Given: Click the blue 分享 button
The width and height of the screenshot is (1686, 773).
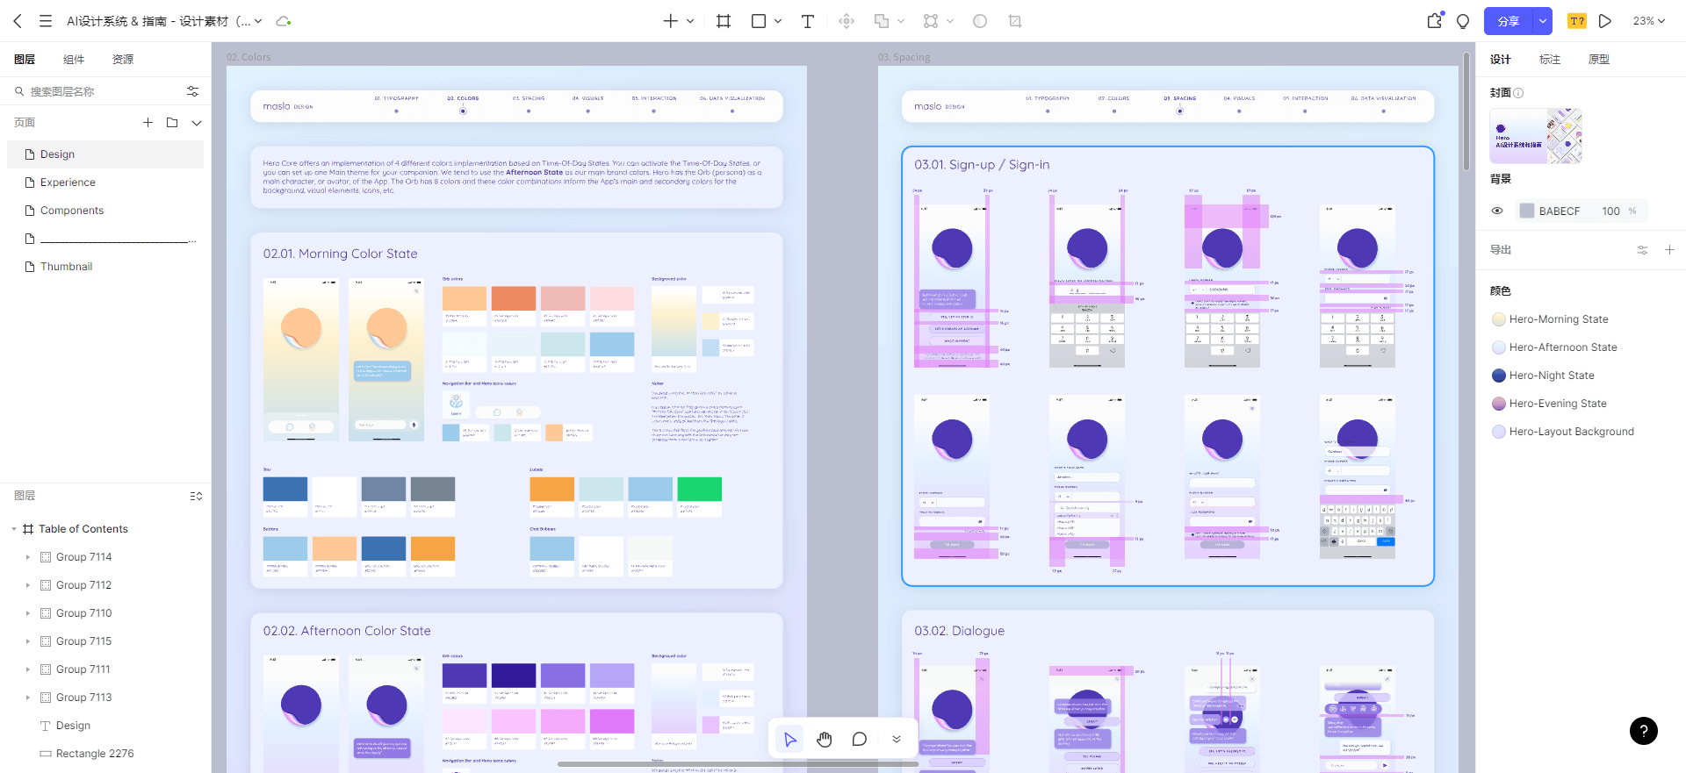Looking at the screenshot, I should pos(1509,21).
